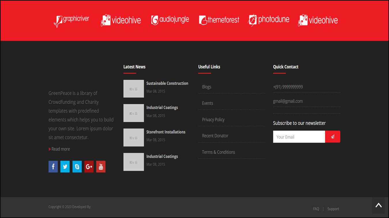Open Terms & Conditions link

[218, 152]
